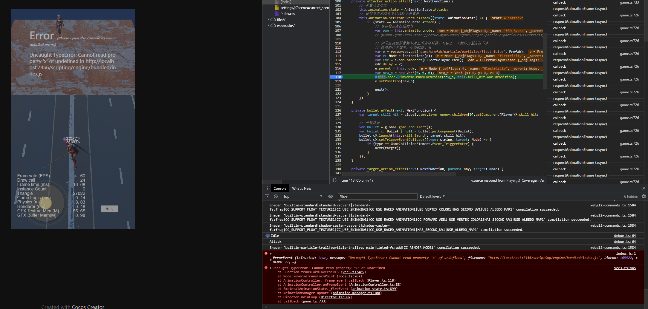Click the 射击 shoot button in game

[x=109, y=209]
